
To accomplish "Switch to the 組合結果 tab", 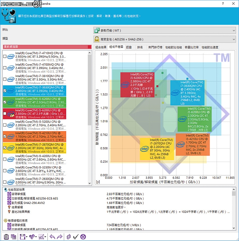I will pos(101,47).
